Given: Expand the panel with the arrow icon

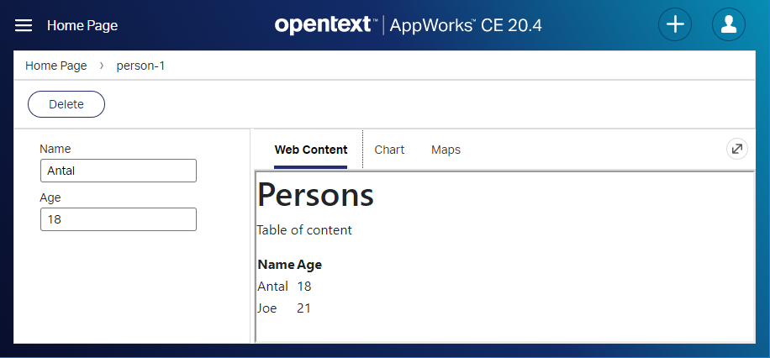Looking at the screenshot, I should (736, 150).
